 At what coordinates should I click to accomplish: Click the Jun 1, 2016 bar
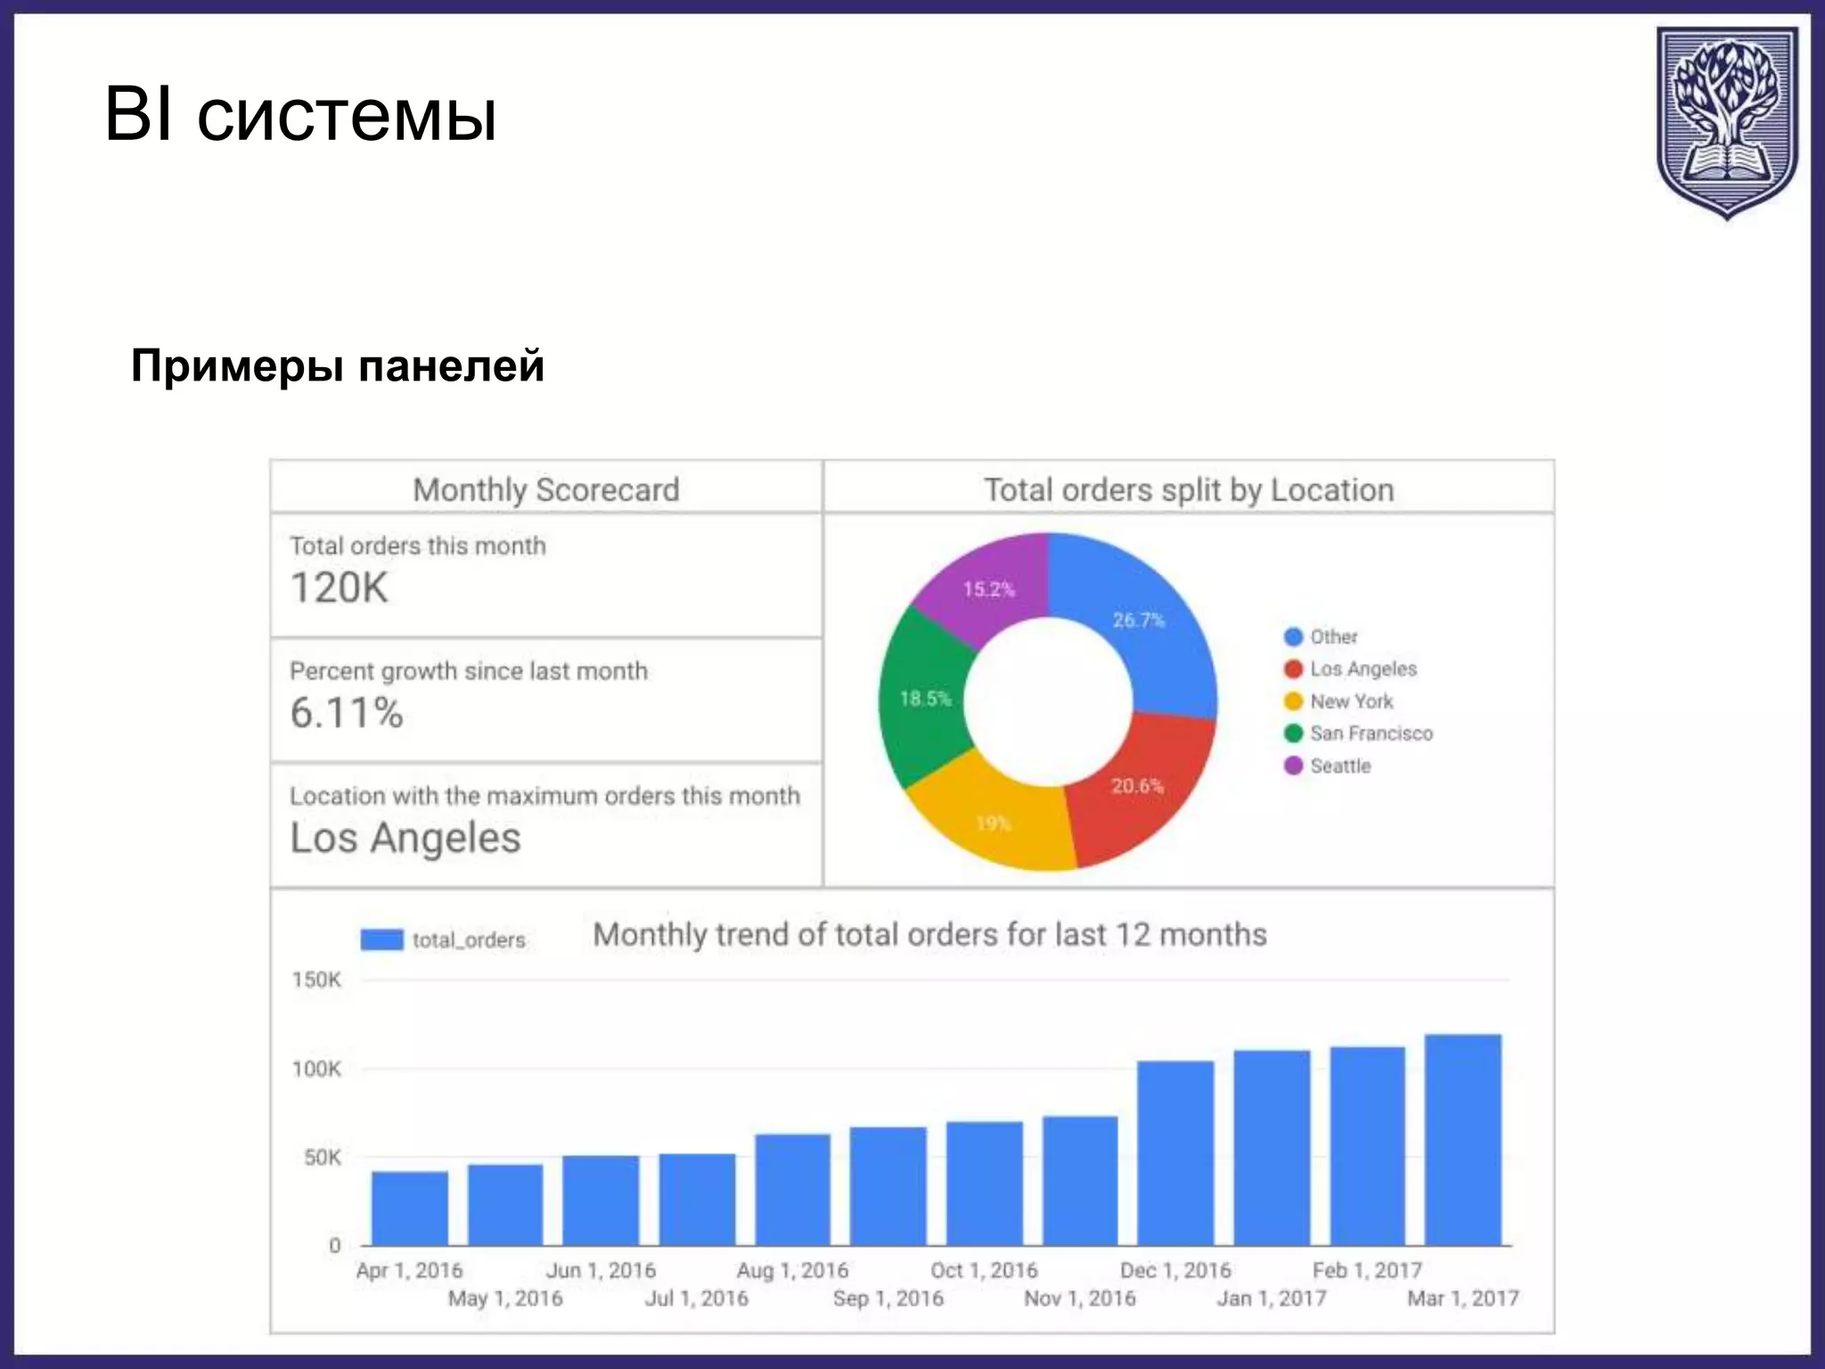(x=601, y=1201)
